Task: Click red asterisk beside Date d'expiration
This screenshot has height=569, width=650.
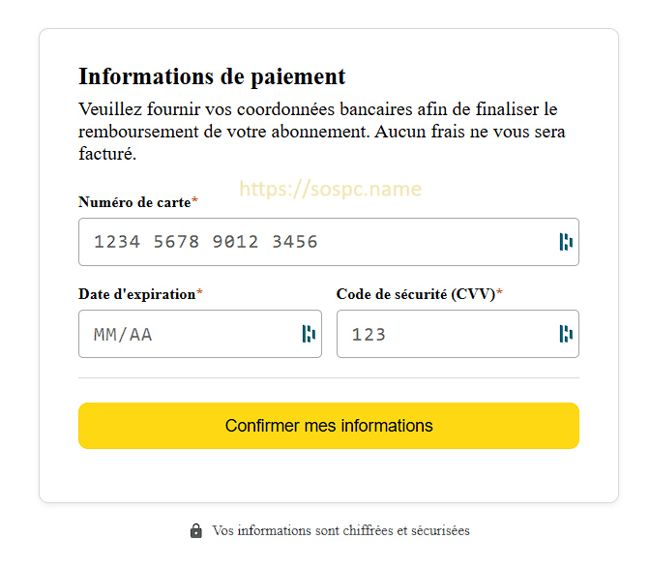Action: [x=199, y=292]
